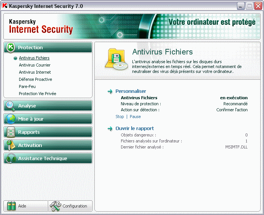
Task: Click the 'Niveau de protection :' label
Action: click(x=141, y=104)
